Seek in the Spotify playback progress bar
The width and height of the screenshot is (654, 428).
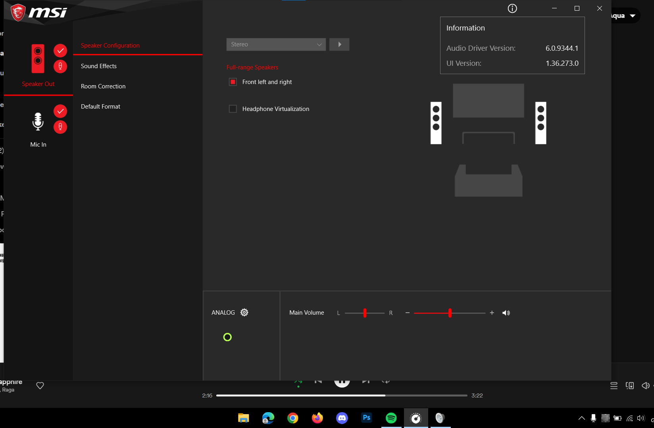tap(342, 396)
